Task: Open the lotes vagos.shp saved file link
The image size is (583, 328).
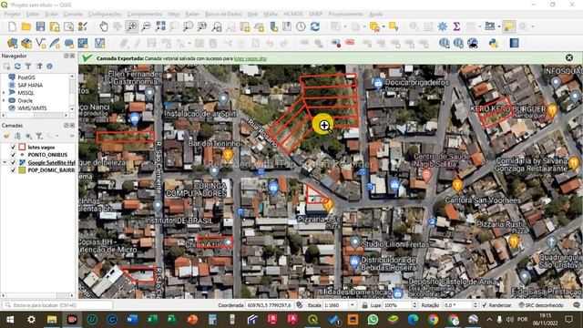Action: coord(251,58)
